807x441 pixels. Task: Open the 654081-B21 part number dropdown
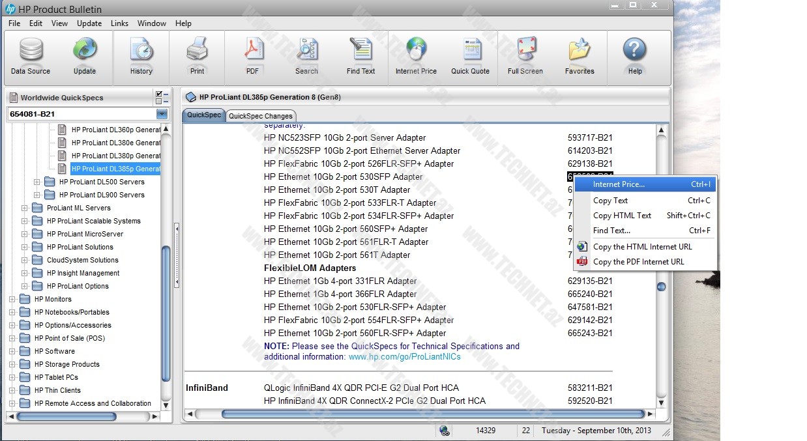click(x=162, y=114)
